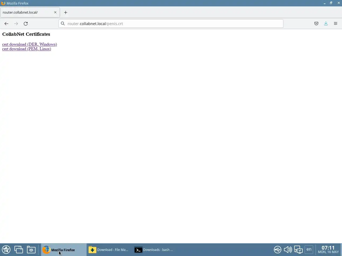This screenshot has height=256, width=342.
Task: Open the clock showing 07:11
Action: [328, 250]
